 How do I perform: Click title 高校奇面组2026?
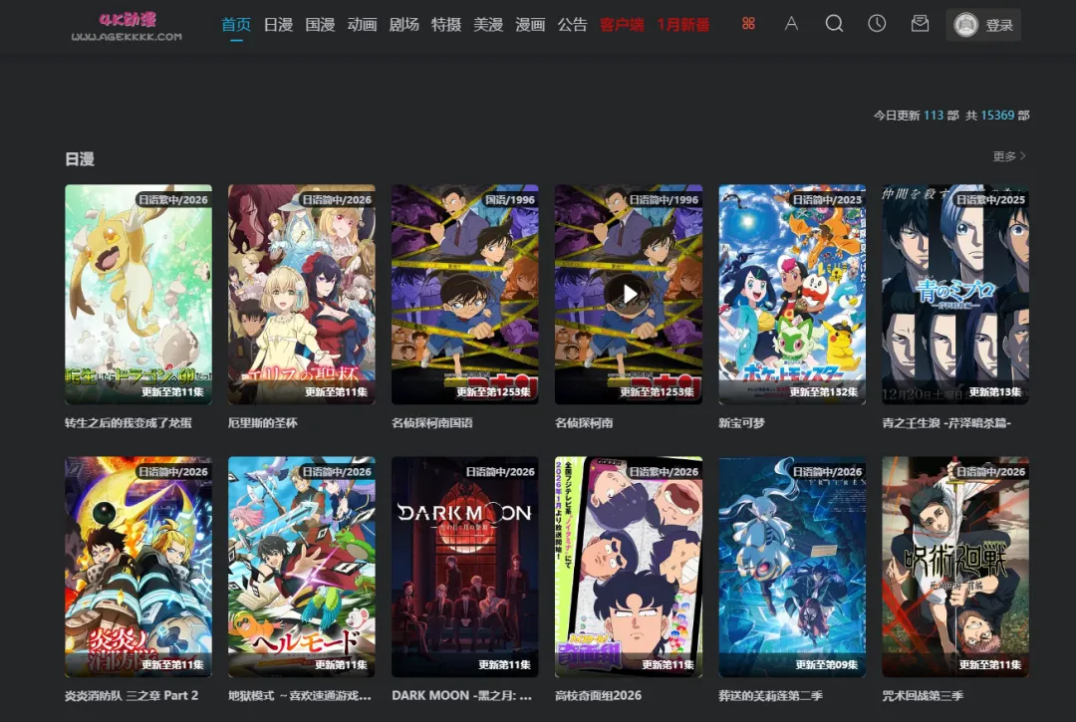(x=599, y=695)
